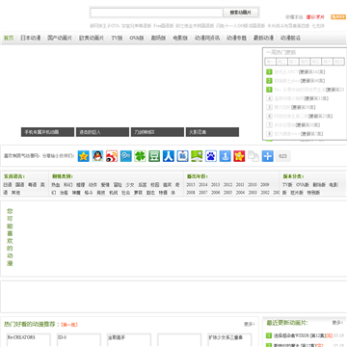Open the orange RSS feed icon

(338, 16)
